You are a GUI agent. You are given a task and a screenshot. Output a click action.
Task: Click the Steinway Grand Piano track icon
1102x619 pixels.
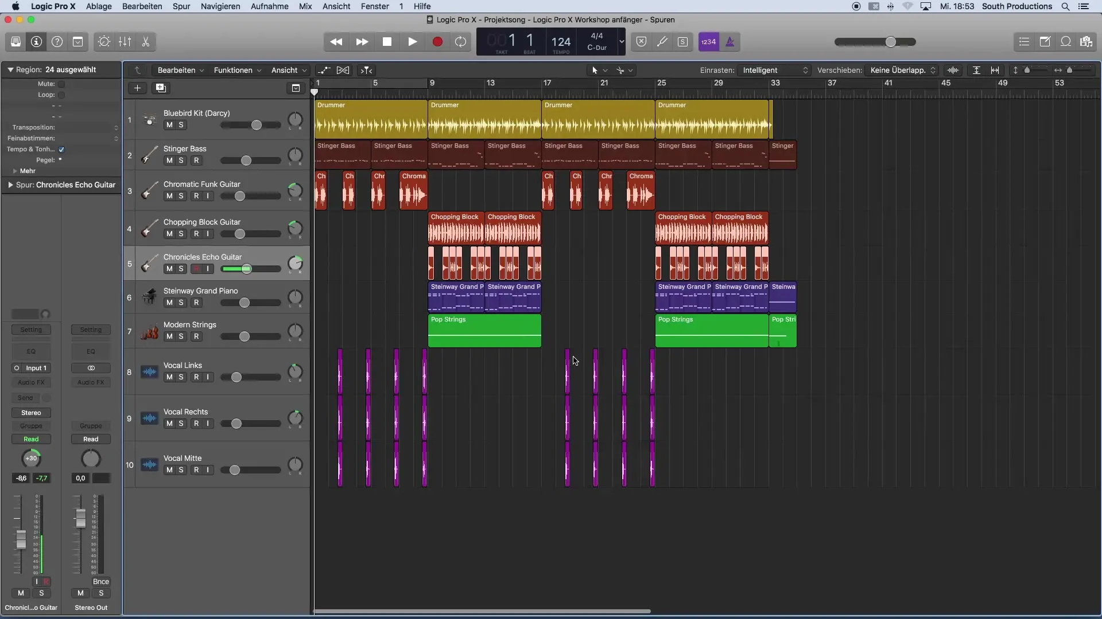[x=149, y=297]
